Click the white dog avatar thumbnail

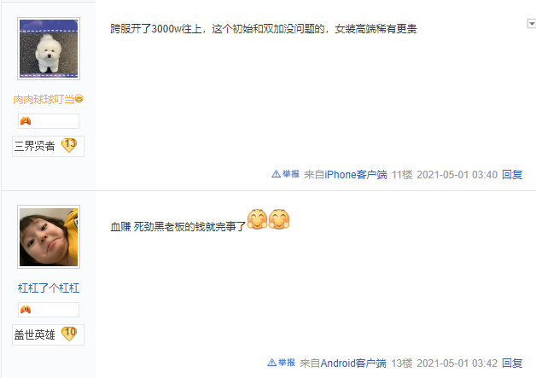tap(49, 49)
